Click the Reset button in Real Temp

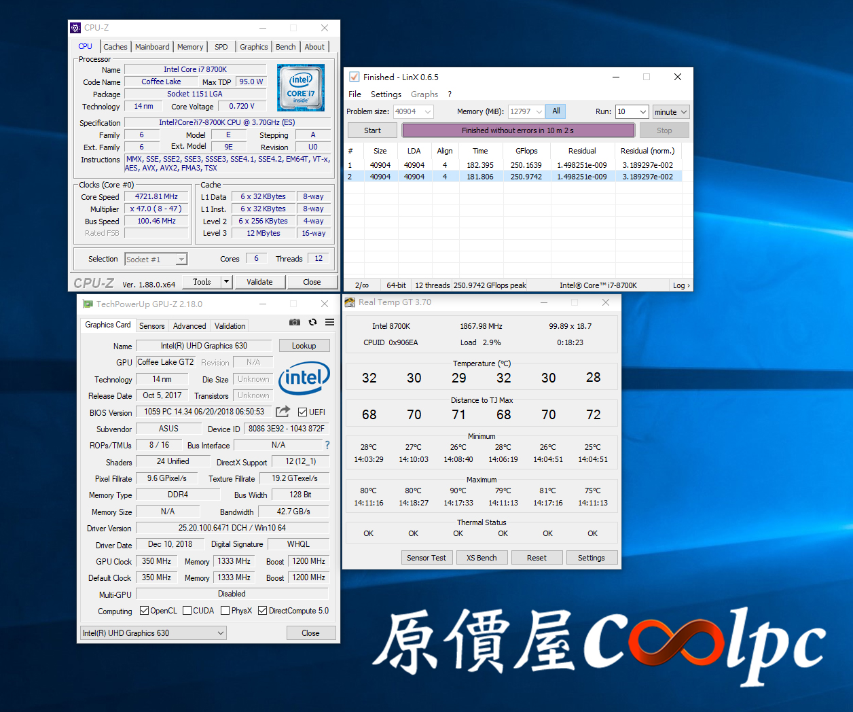pyautogui.click(x=537, y=558)
